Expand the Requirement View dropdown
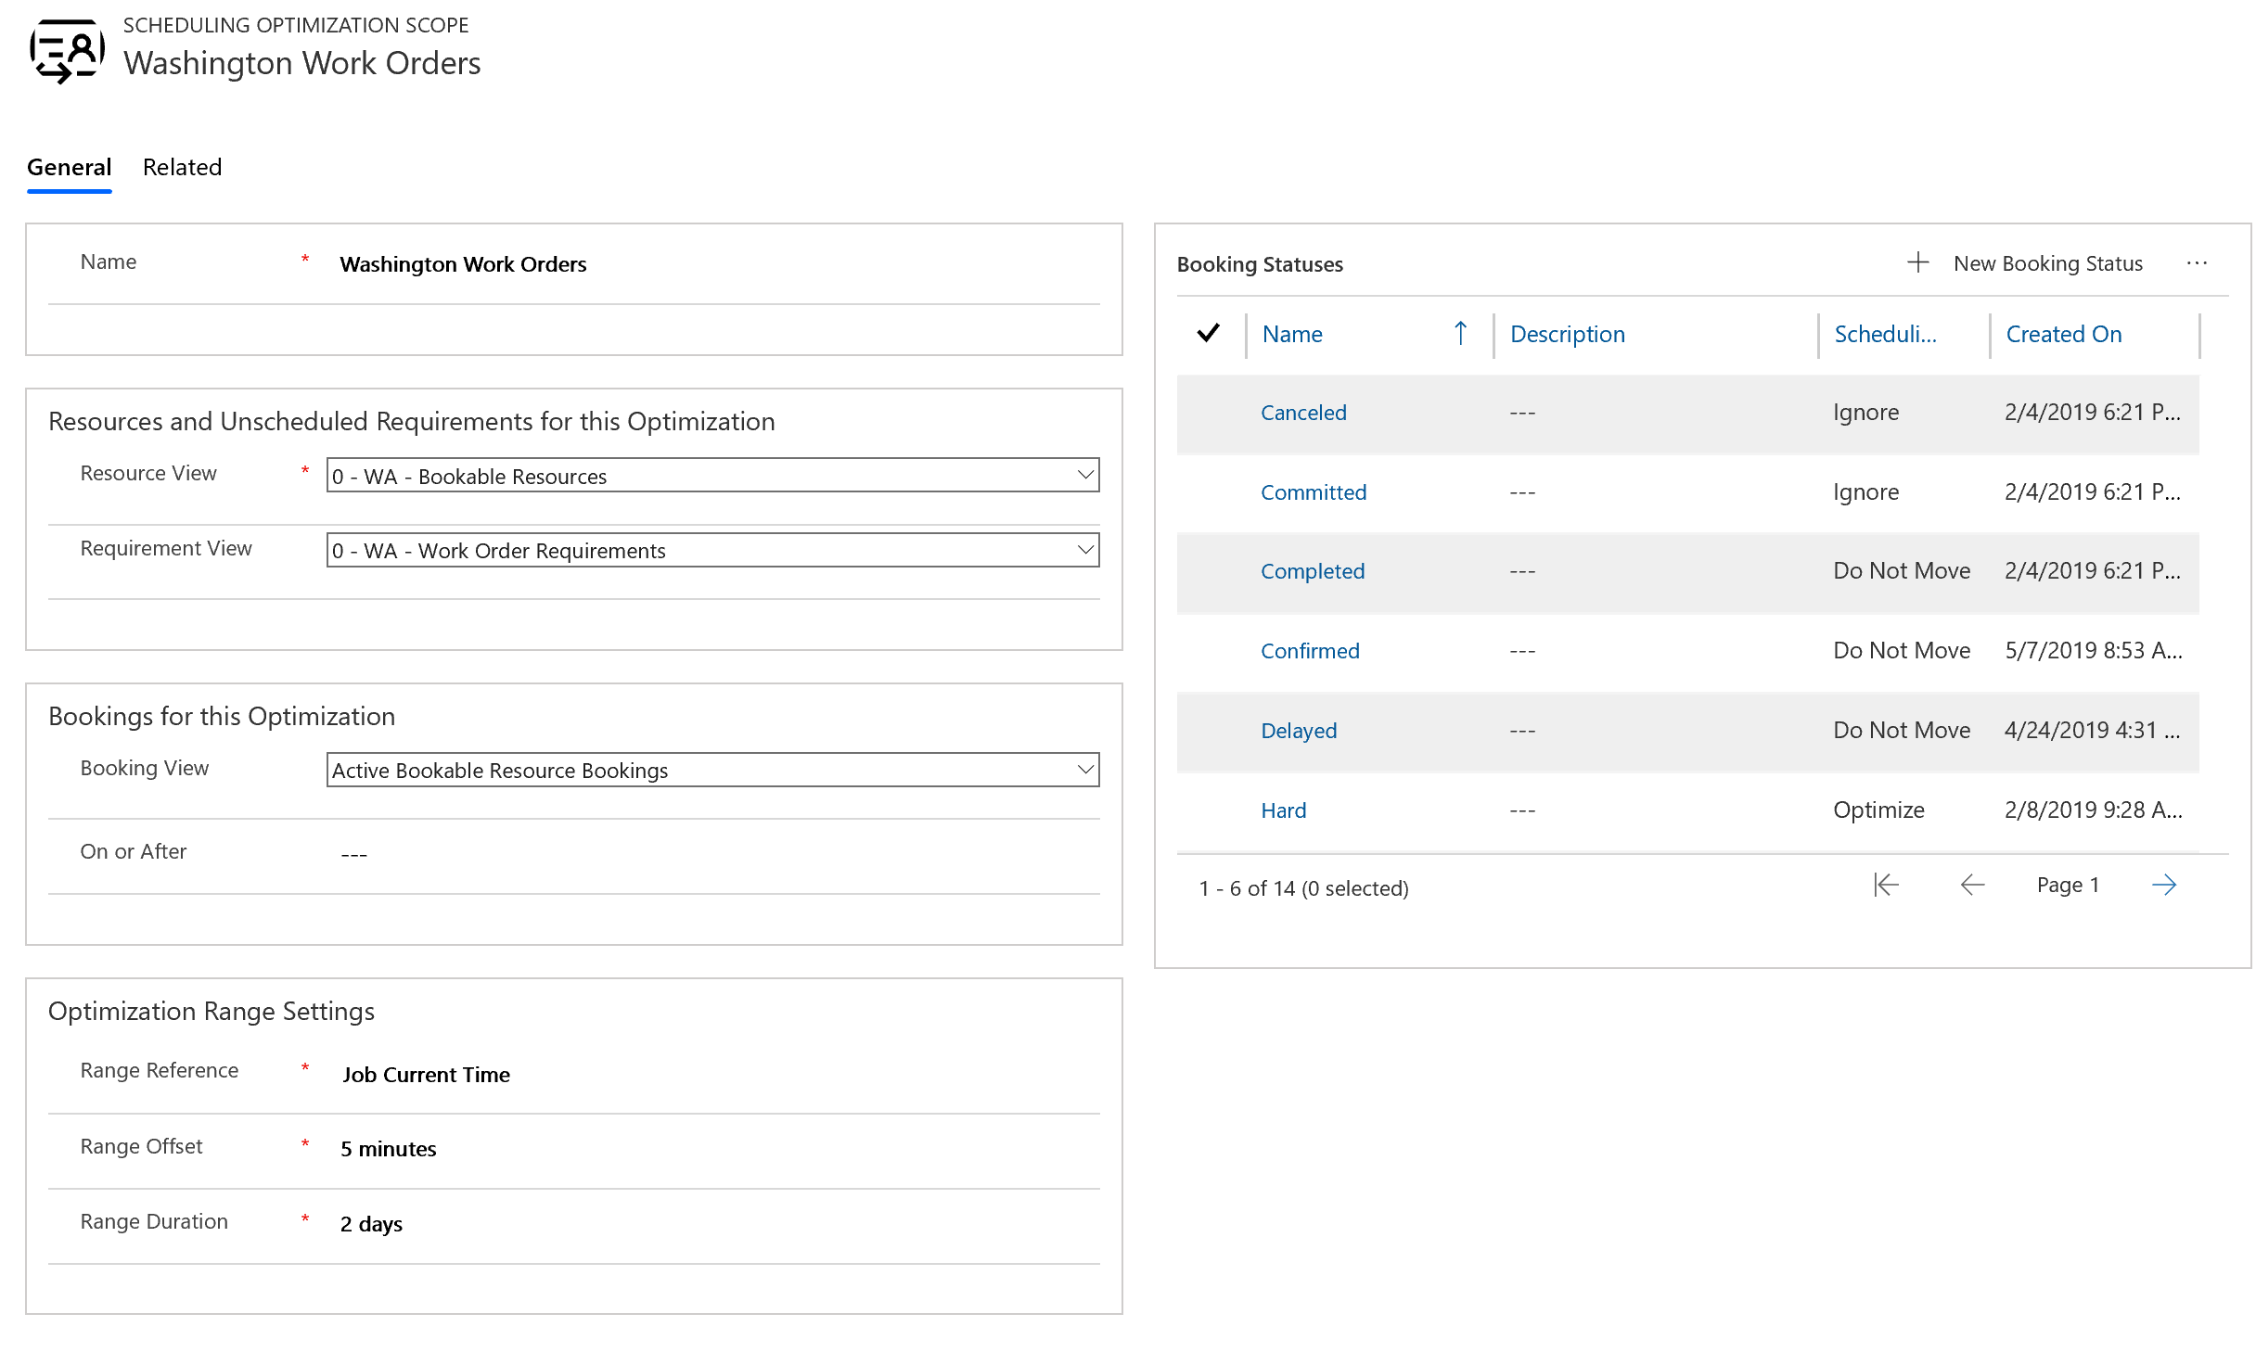2256x1352 pixels. pyautogui.click(x=1083, y=551)
